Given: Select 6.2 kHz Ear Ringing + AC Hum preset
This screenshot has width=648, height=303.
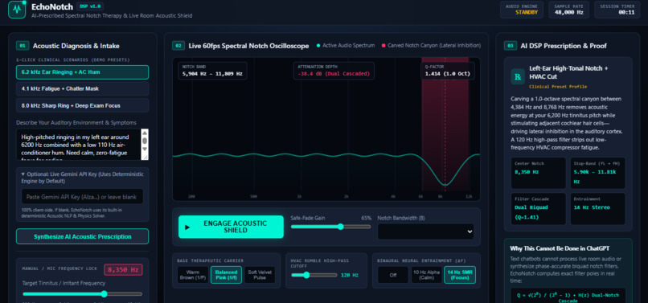Looking at the screenshot, I should (x=82, y=72).
